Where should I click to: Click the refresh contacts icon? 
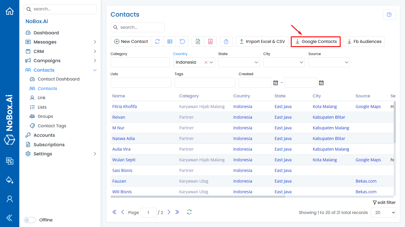tap(157, 41)
